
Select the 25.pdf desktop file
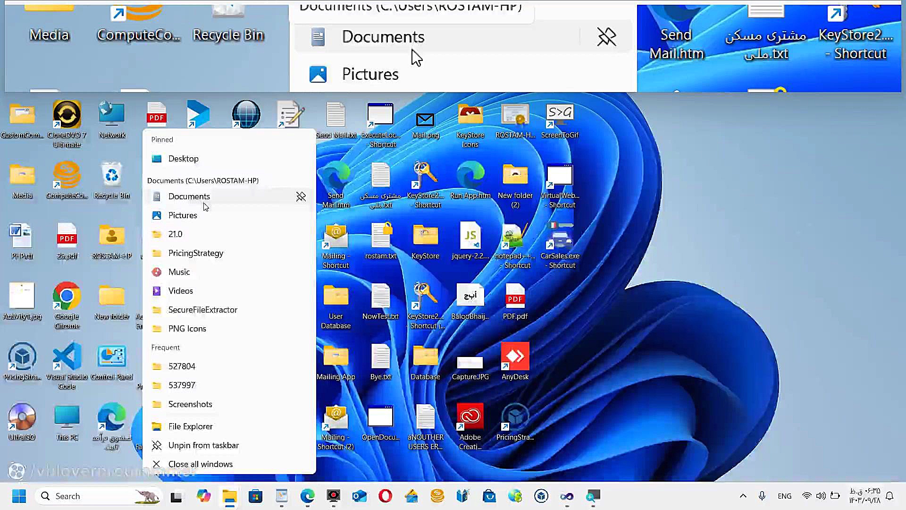tap(67, 241)
